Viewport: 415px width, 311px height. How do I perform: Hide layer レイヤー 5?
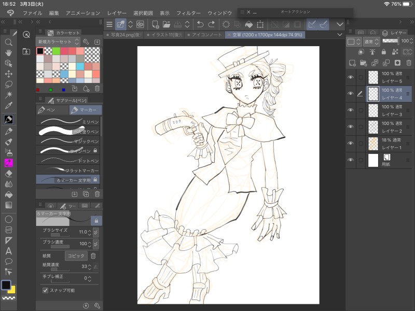coord(351,77)
